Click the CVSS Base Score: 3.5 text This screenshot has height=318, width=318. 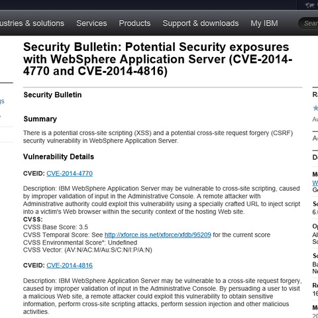click(x=56, y=227)
